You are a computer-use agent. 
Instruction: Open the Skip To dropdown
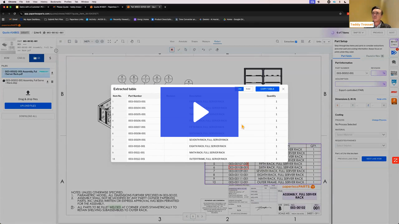coord(358,32)
